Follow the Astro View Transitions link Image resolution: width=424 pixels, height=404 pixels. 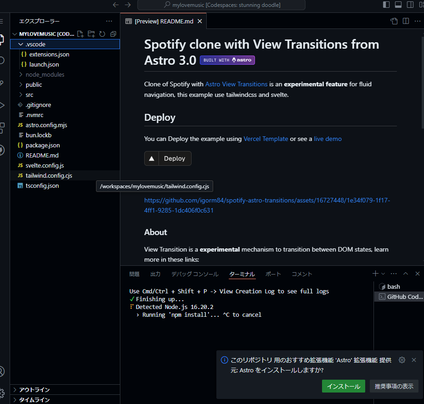(x=236, y=84)
